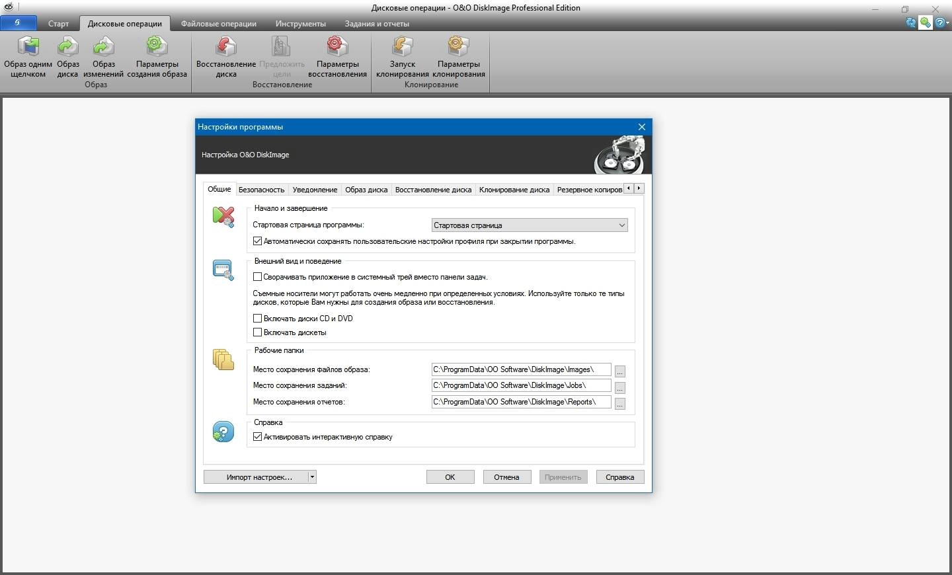This screenshot has width=952, height=575.
Task: Open 'Параметры клонирования' ribbon icon
Action: [458, 46]
